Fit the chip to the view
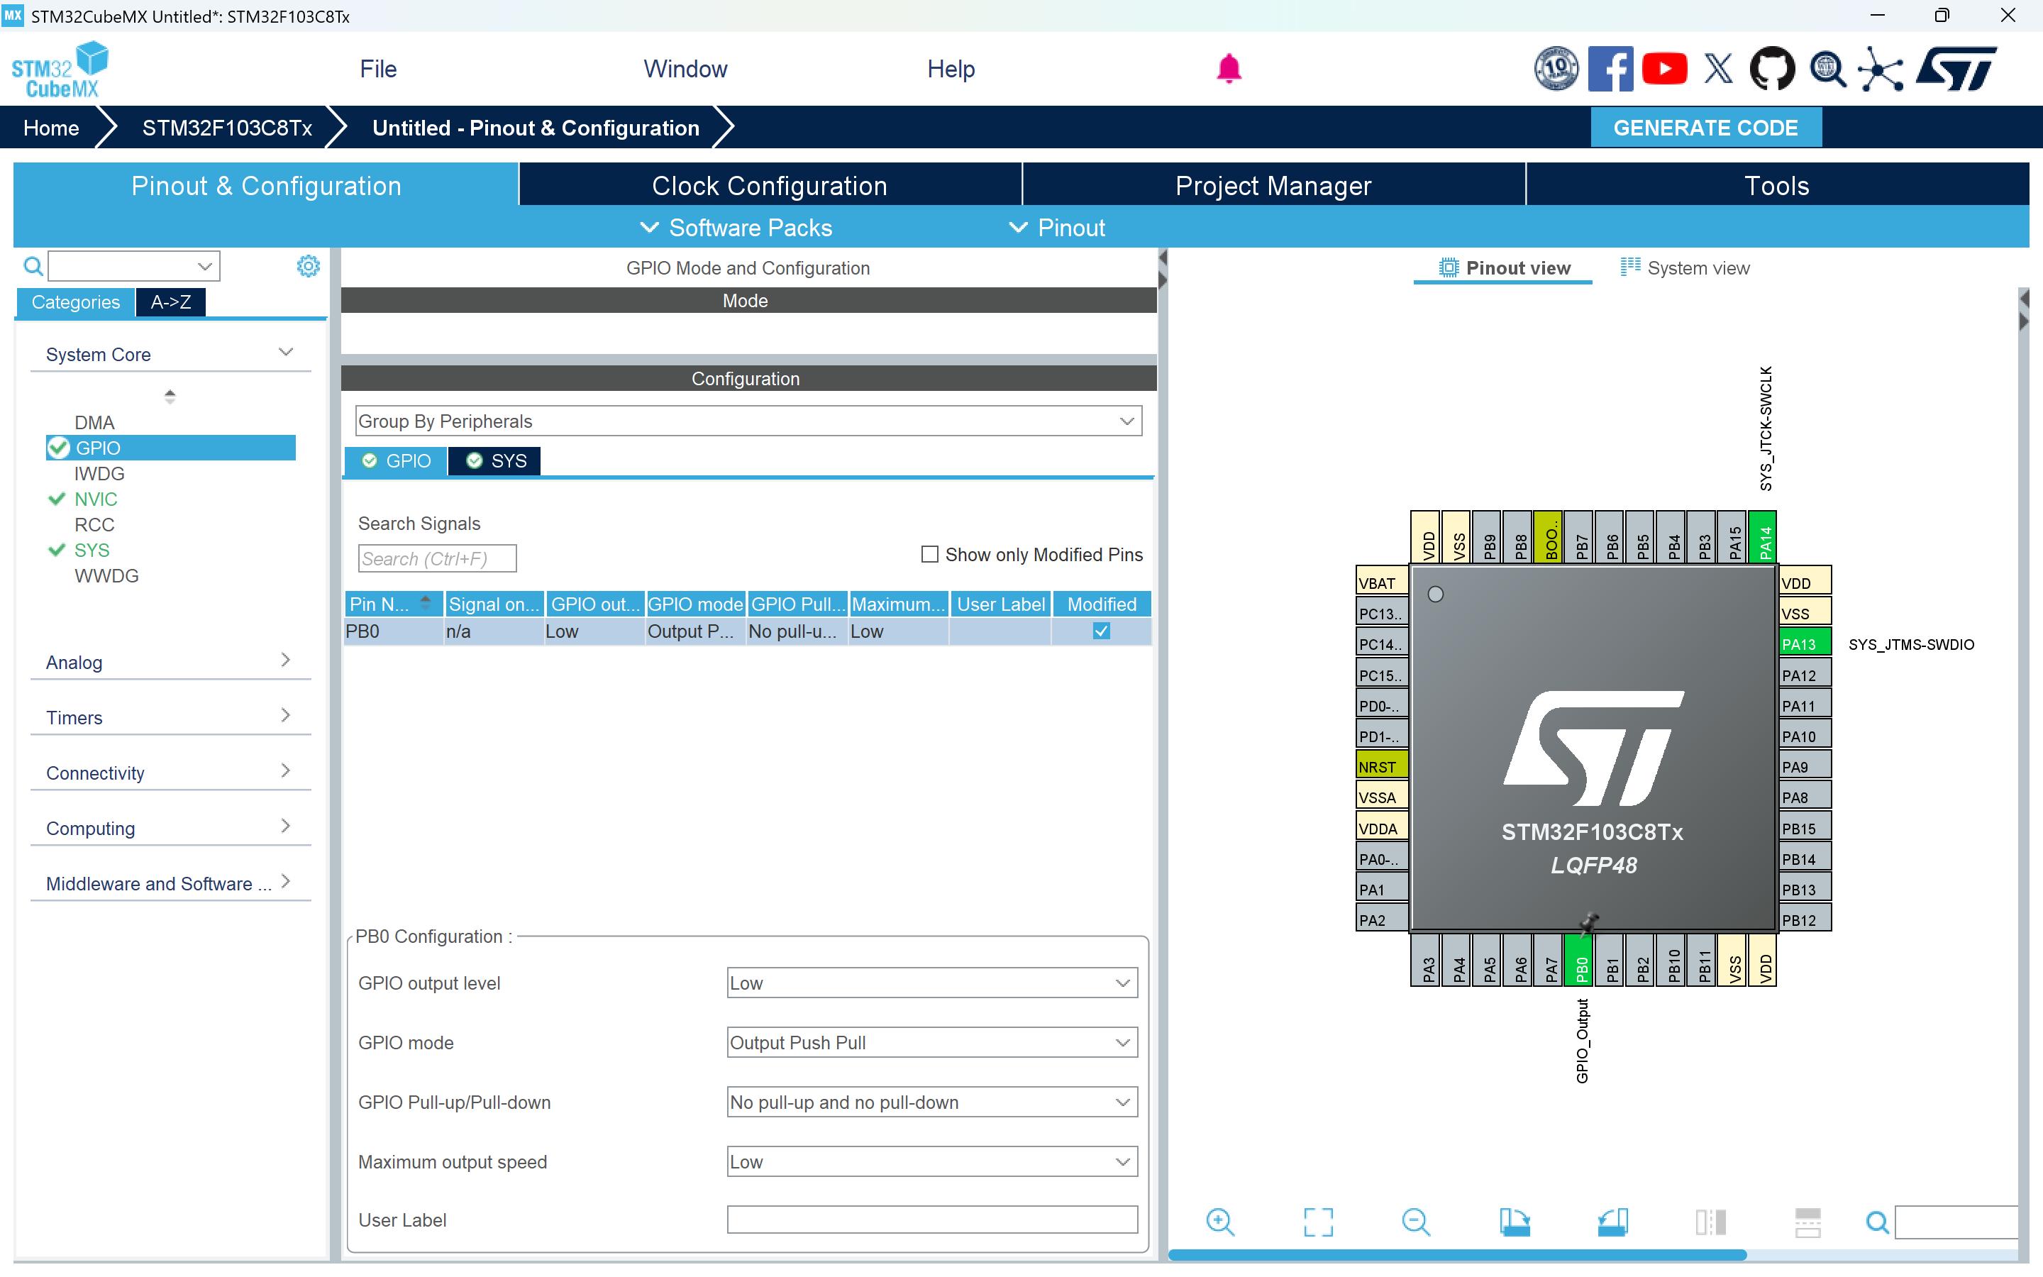Viewport: 2043px width, 1277px height. pos(1318,1221)
